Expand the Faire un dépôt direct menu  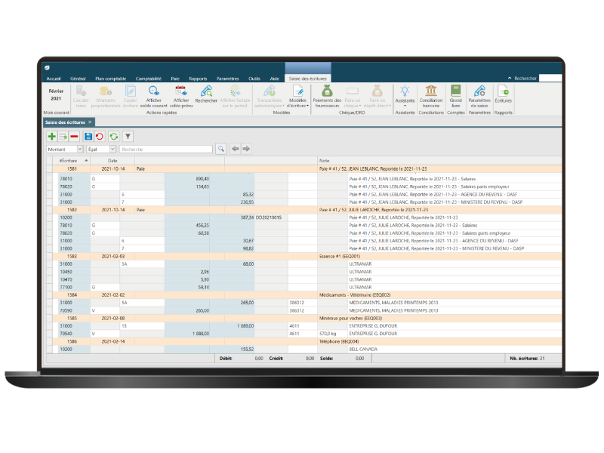pyautogui.click(x=377, y=97)
